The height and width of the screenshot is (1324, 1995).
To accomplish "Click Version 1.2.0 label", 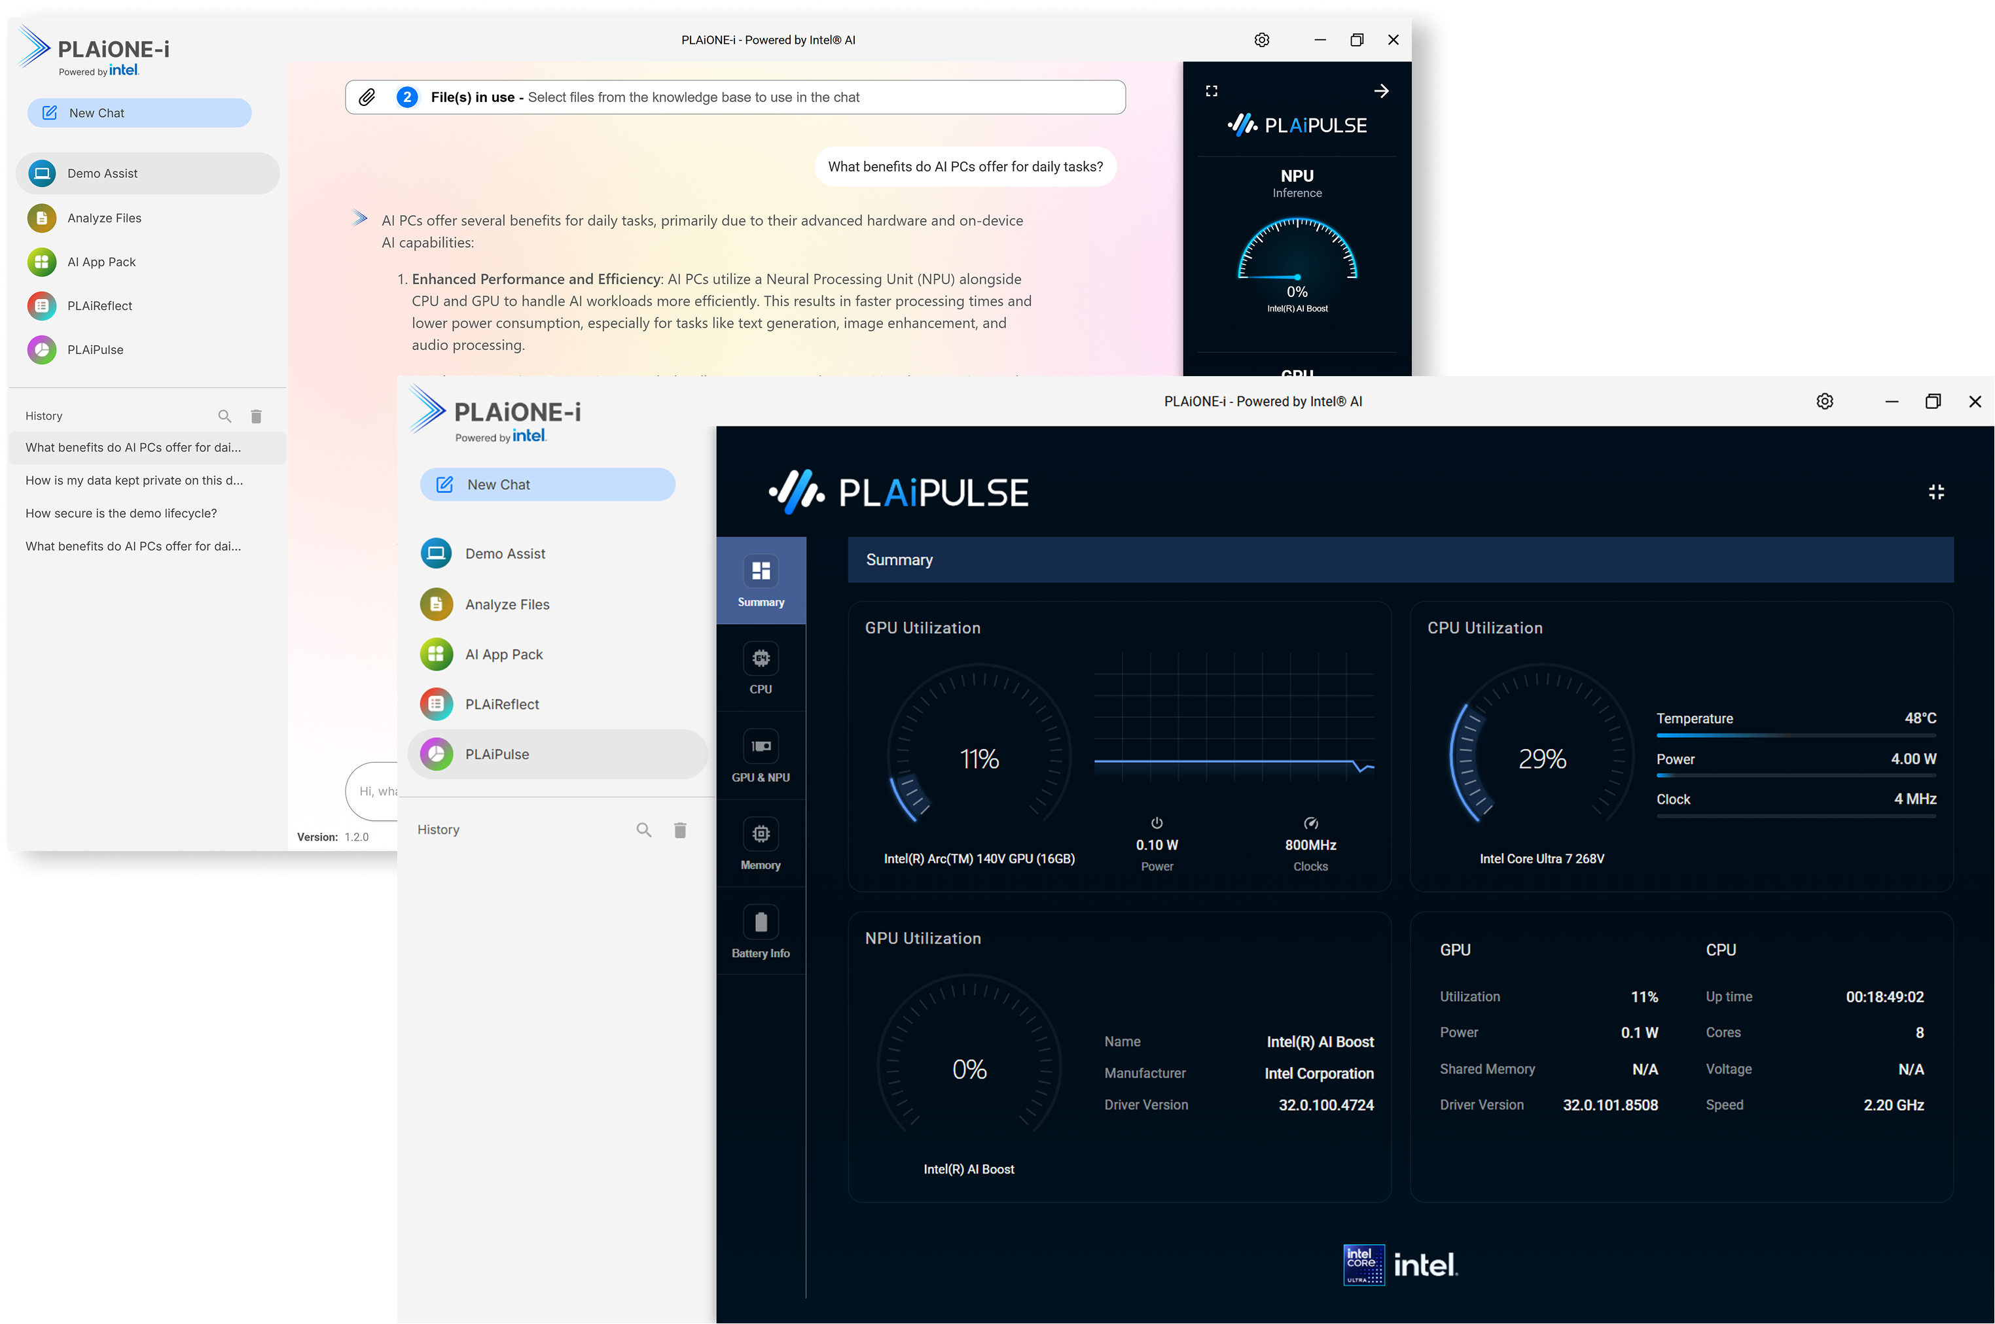I will click(x=332, y=837).
